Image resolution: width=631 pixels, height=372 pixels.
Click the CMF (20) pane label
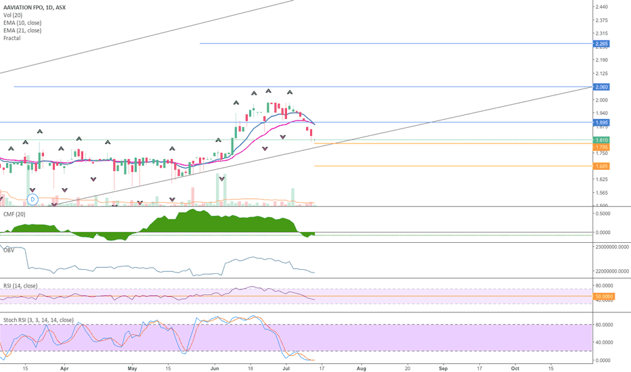[14, 214]
